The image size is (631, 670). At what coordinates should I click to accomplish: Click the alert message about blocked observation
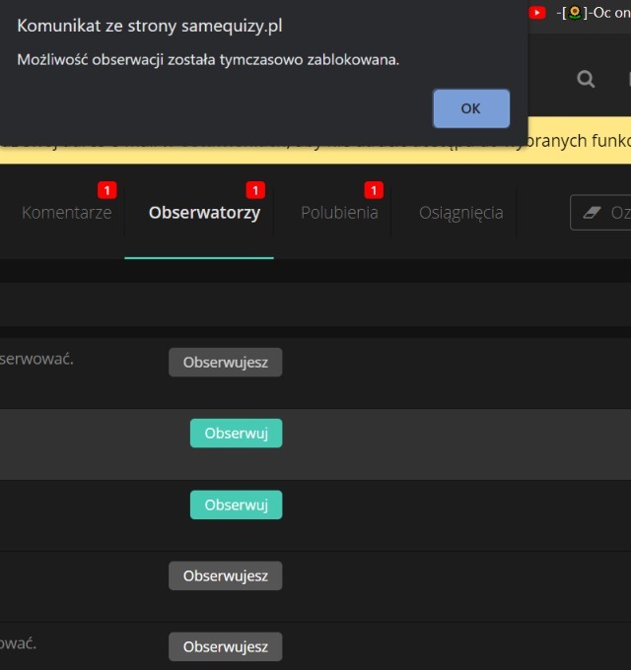tap(208, 60)
